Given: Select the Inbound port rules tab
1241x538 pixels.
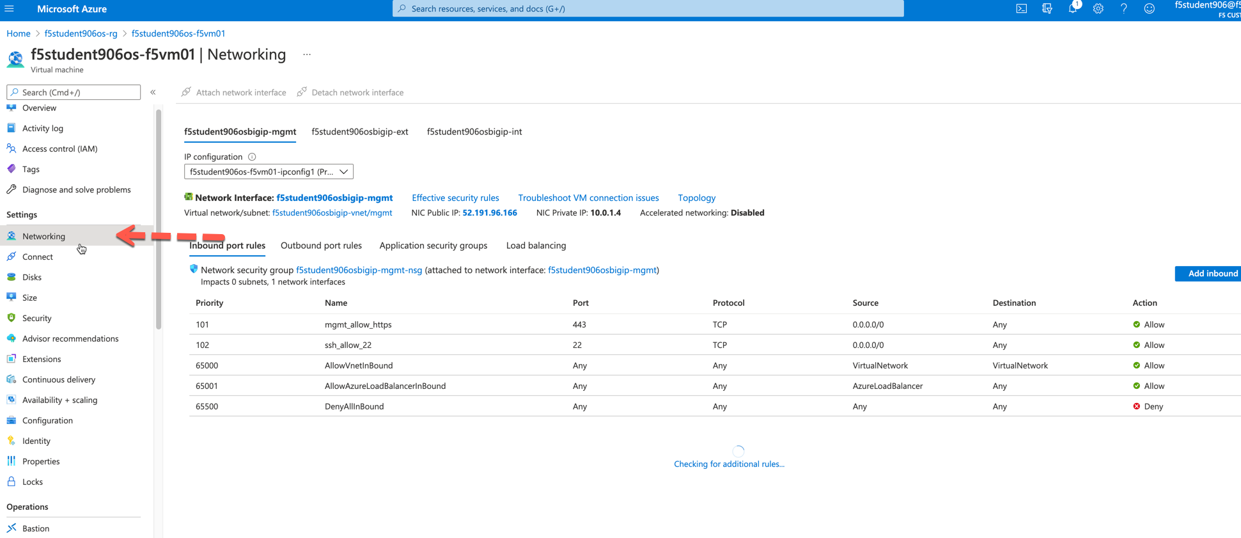Looking at the screenshot, I should 227,246.
